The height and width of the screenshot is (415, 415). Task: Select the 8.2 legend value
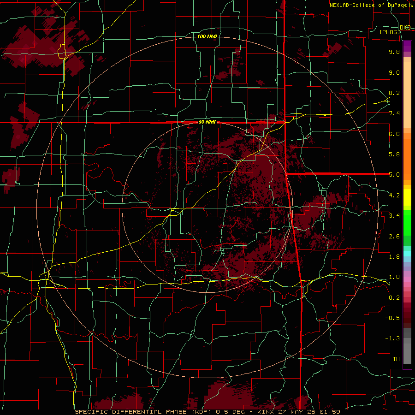coord(394,93)
